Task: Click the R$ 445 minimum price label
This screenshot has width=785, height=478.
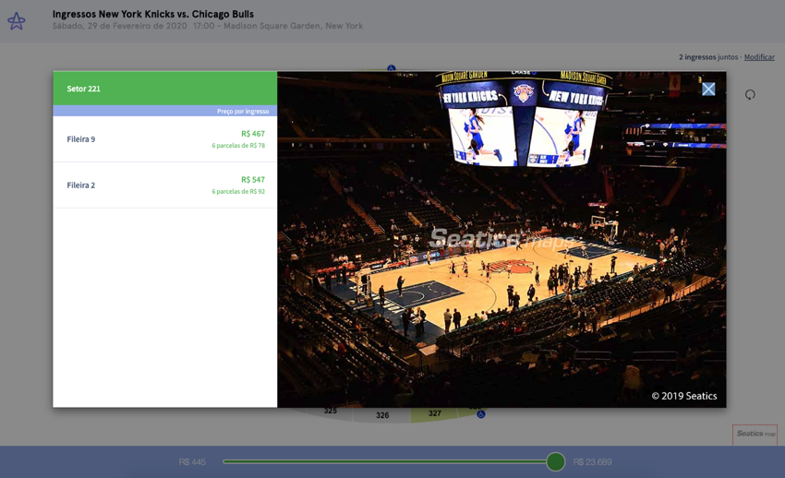Action: [x=192, y=462]
